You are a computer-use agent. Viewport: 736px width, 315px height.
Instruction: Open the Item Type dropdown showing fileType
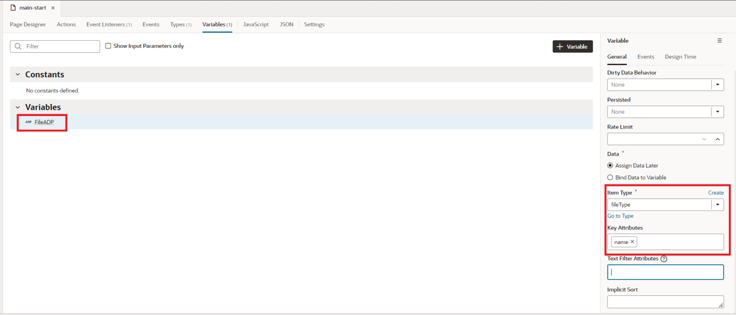[x=718, y=204]
